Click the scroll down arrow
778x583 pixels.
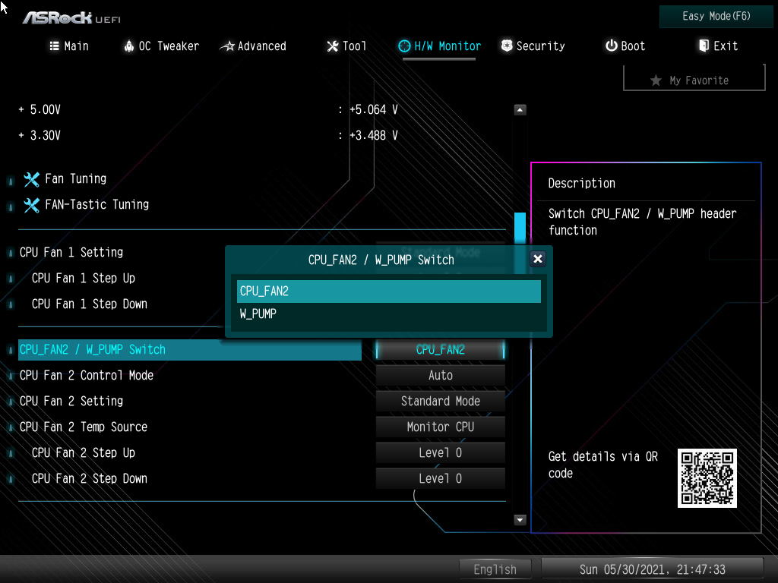coord(520,520)
